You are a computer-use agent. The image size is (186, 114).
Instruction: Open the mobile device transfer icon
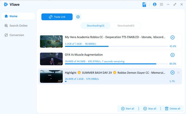[144, 5]
